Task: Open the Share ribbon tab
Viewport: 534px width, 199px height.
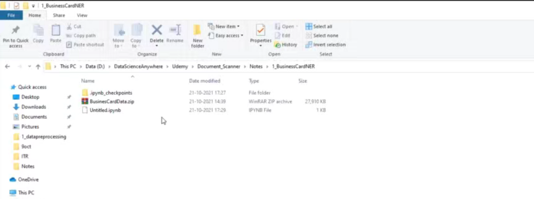Action: [59, 15]
